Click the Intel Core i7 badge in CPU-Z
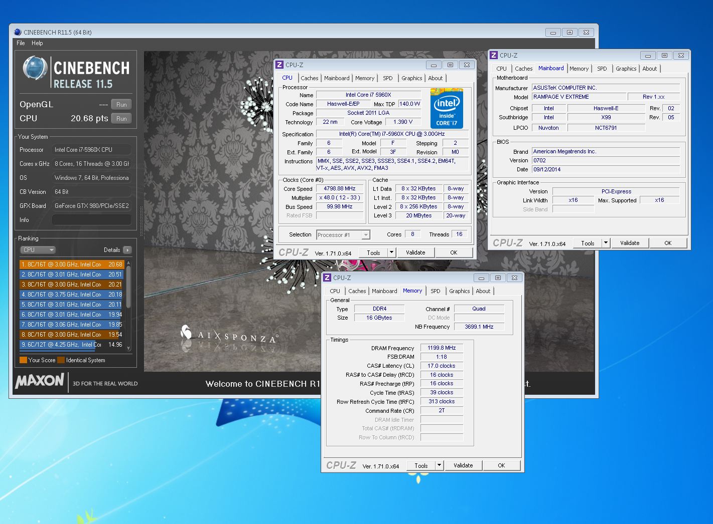Viewport: 713px width, 524px height. click(x=447, y=108)
